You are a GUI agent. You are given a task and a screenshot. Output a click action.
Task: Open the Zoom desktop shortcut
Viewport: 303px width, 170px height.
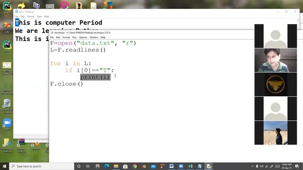point(7,124)
